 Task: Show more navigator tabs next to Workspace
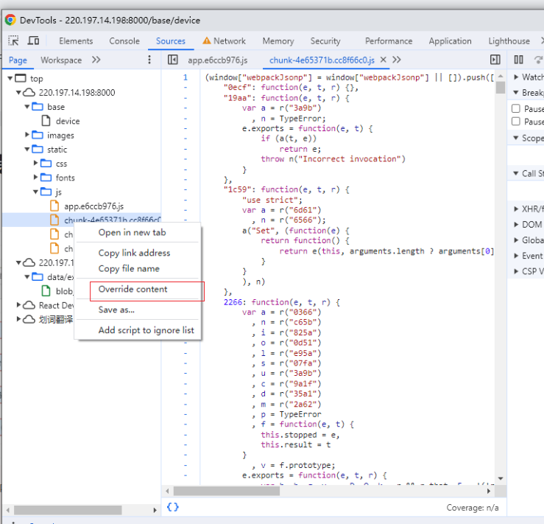[96, 60]
